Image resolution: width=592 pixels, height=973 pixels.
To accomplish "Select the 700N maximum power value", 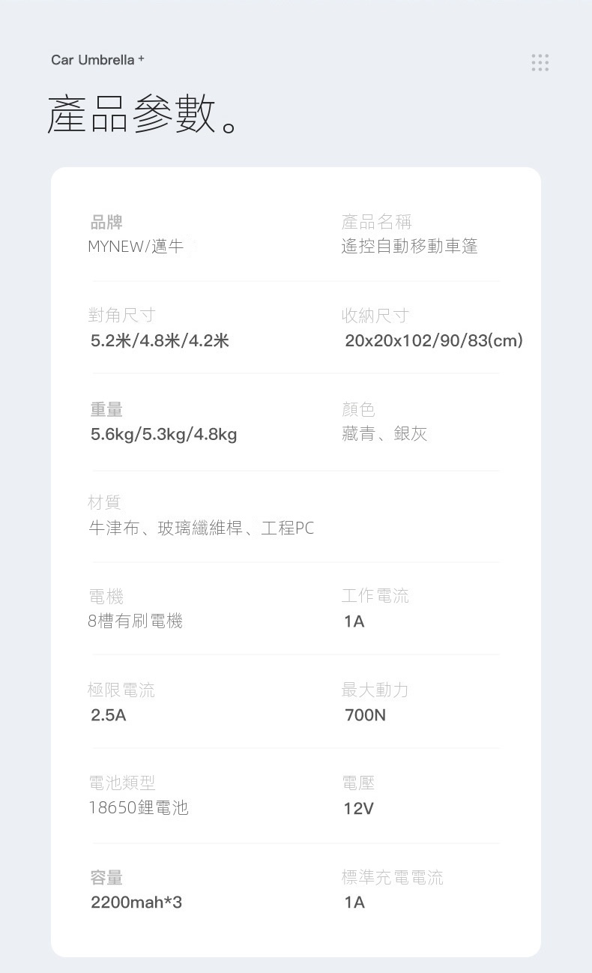I will [365, 715].
